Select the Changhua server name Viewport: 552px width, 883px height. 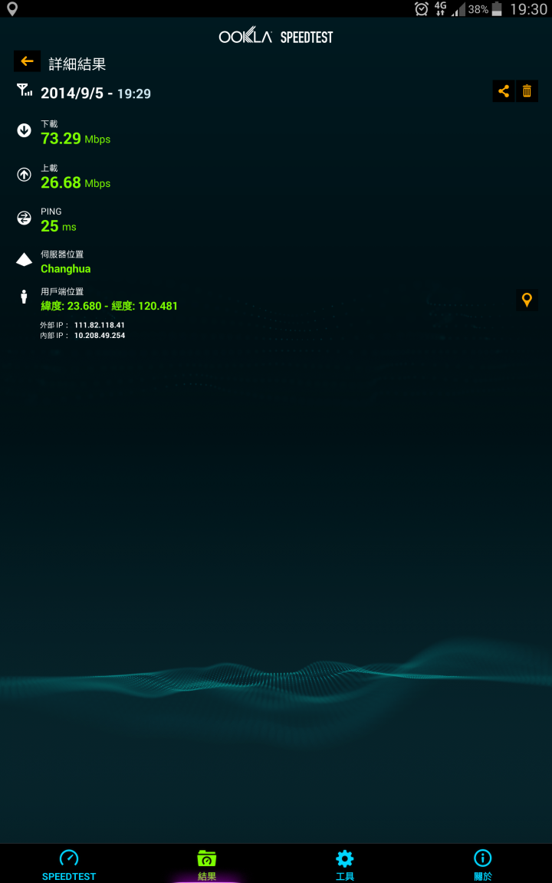tap(65, 268)
